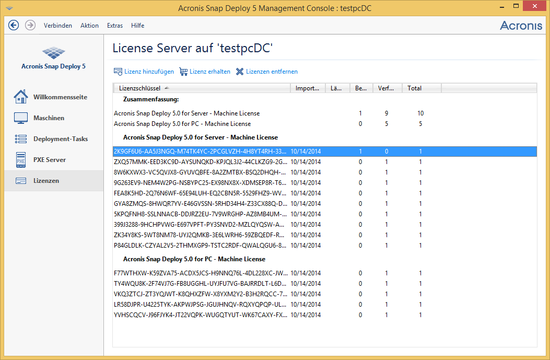Click the Zusammenfassung: label

click(151, 99)
